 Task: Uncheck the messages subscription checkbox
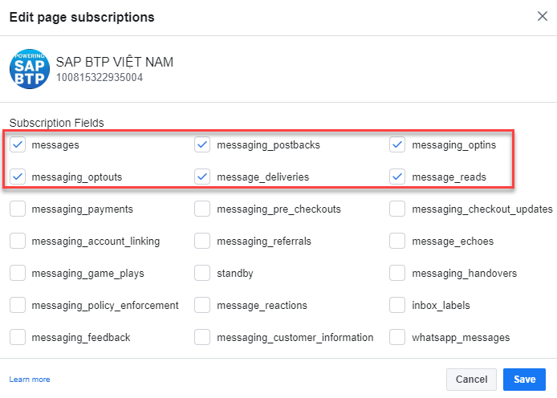tap(18, 145)
